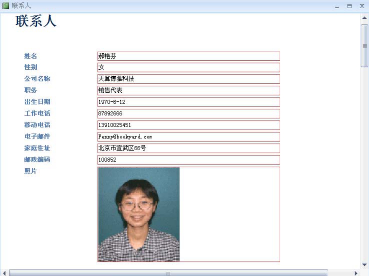Click the horizontal scrollbar right arrow

356,273
